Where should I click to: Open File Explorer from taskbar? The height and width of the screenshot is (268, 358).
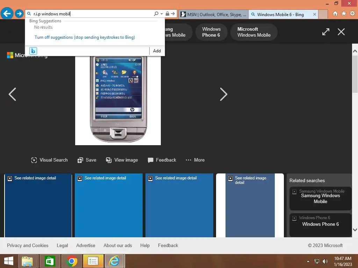(x=27, y=261)
